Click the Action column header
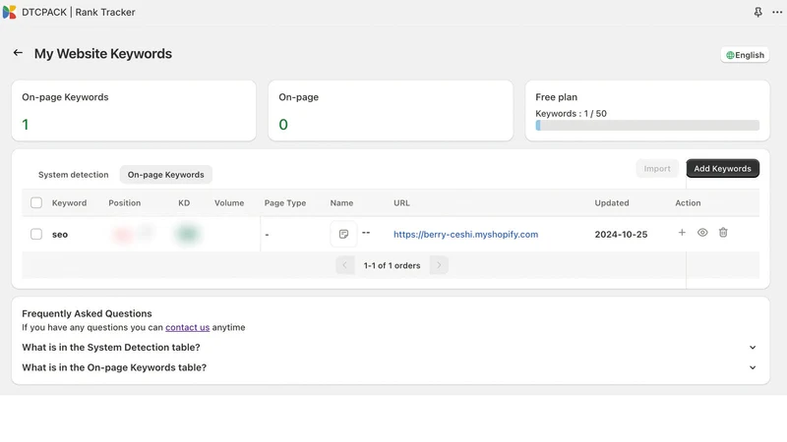The width and height of the screenshot is (787, 442). (688, 203)
